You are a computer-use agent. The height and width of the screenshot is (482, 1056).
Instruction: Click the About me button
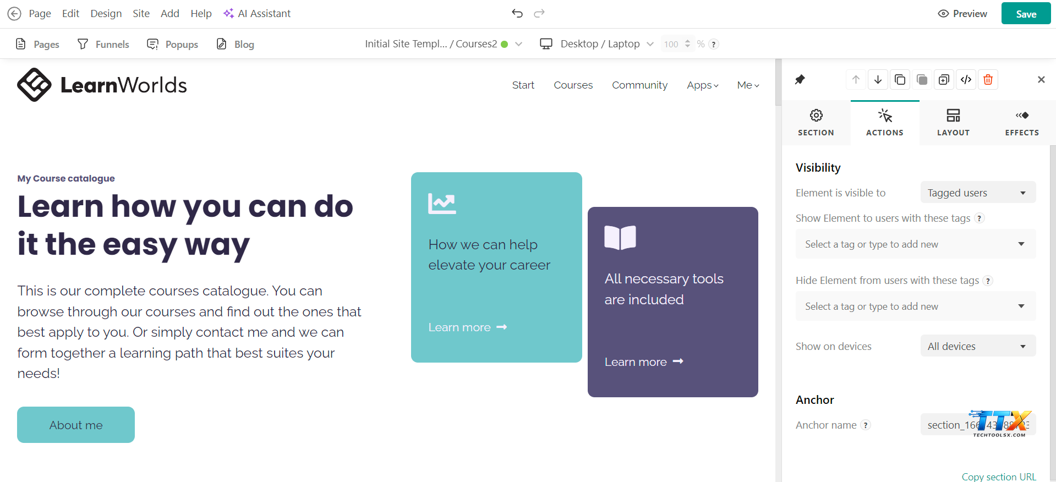coord(76,425)
